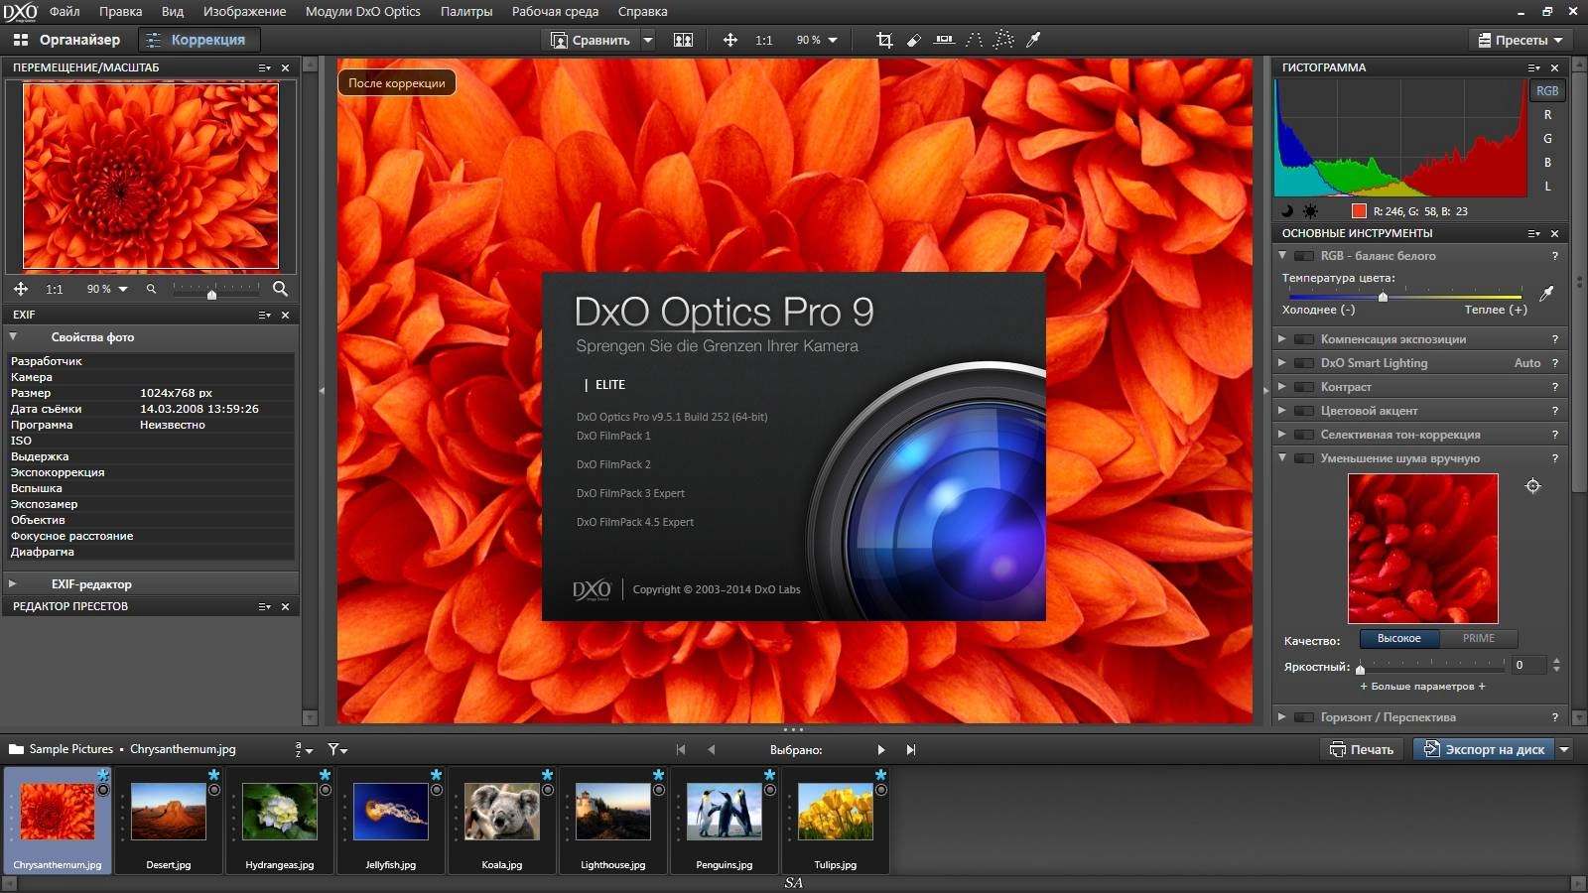Select the rectangle perspective correction tool
This screenshot has height=893, width=1588.
1003,40
